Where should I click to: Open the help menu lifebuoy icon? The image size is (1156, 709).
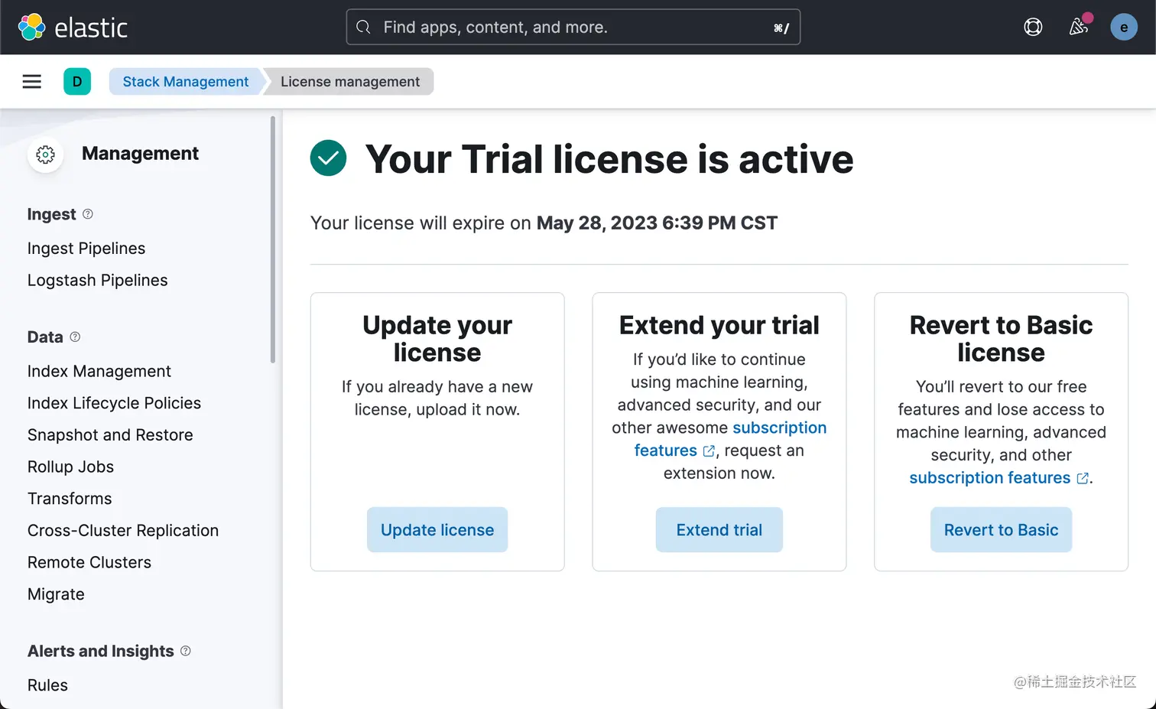[1033, 28]
